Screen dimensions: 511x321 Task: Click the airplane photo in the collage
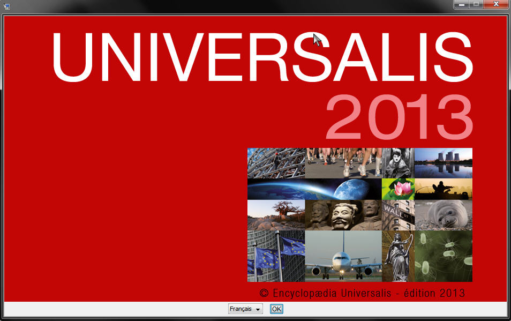pos(343,256)
